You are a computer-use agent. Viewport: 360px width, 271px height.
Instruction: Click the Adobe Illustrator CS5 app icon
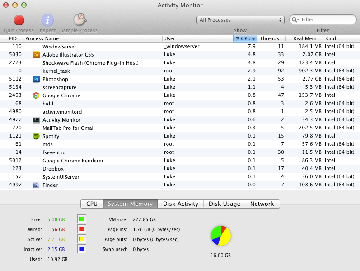36,55
